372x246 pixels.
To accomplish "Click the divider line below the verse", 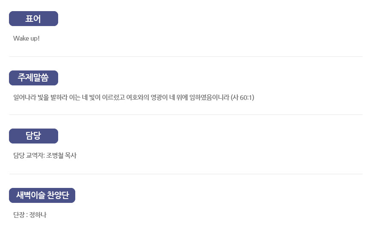I will pyautogui.click(x=186, y=115).
